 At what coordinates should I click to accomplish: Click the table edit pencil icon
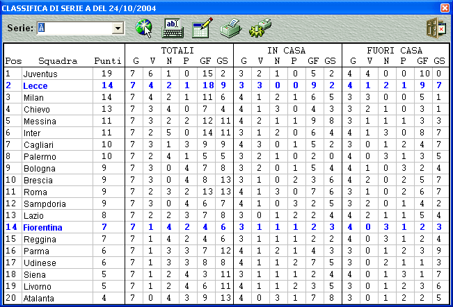click(x=202, y=28)
